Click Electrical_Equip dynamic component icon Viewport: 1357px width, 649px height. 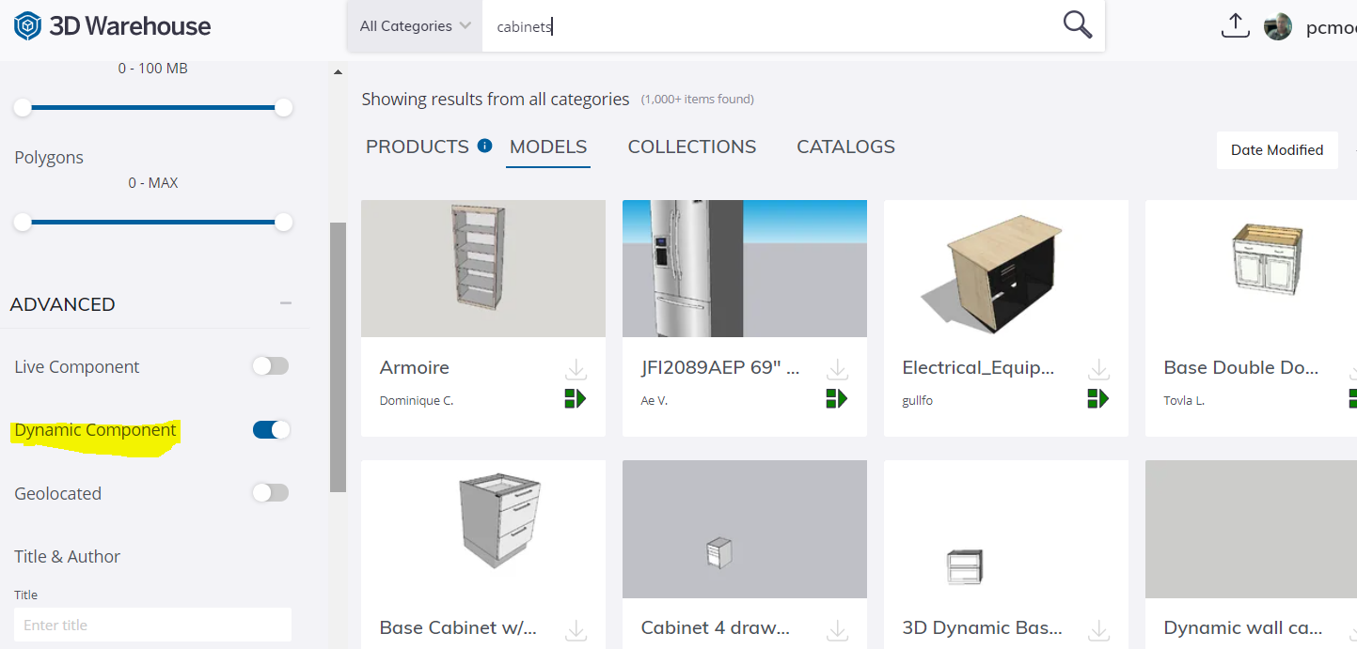tap(1098, 399)
